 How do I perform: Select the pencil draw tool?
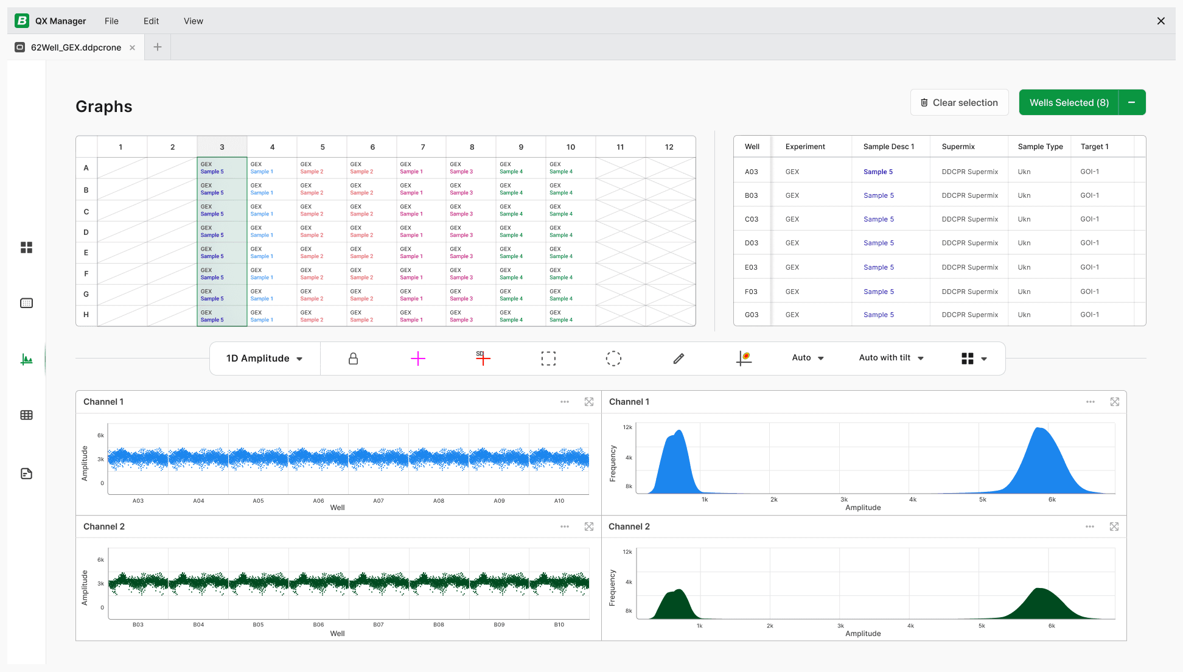[679, 359]
